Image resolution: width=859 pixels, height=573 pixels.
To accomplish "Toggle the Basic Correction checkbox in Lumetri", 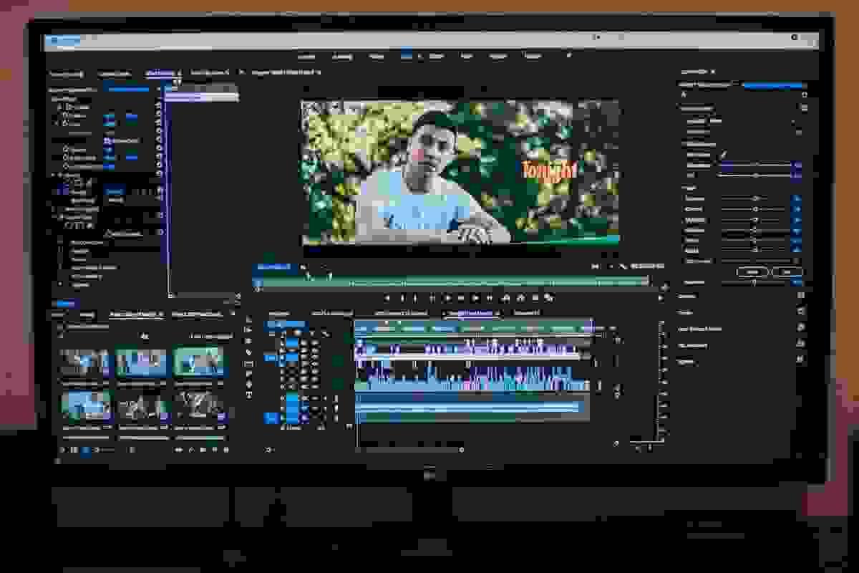I will click(805, 107).
